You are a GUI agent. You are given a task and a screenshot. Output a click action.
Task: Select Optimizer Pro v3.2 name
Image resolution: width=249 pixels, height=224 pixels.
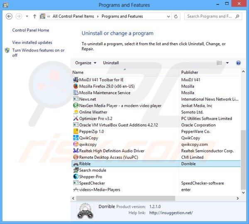[x=96, y=118]
